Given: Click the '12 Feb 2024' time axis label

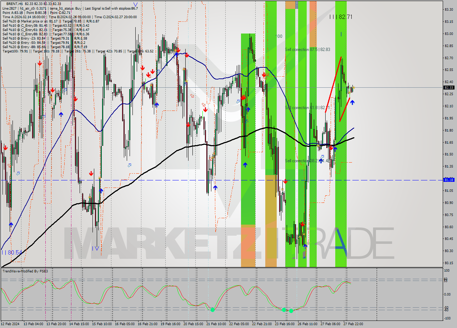Looking at the screenshot, I should pos(11,324).
